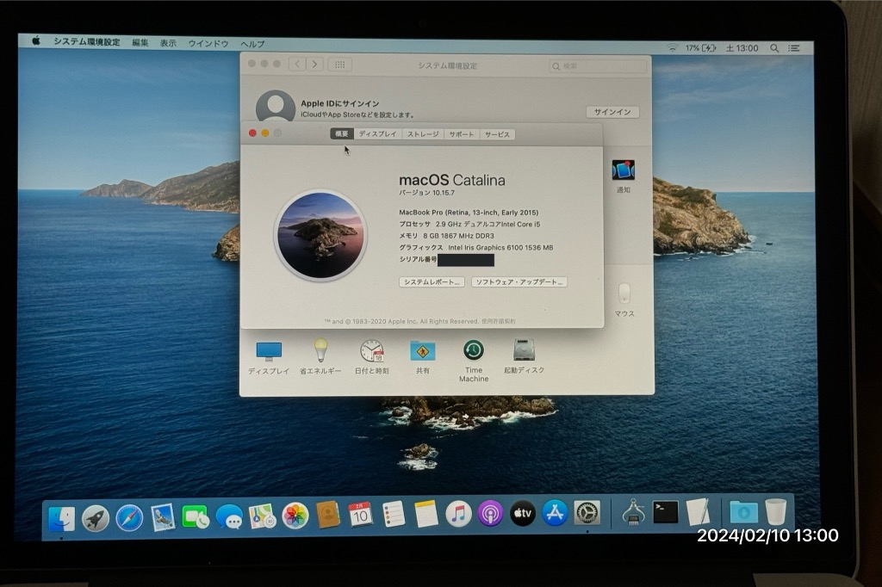Open ヘルプ menu in menu bar
Image resolution: width=882 pixels, height=587 pixels.
tap(252, 44)
